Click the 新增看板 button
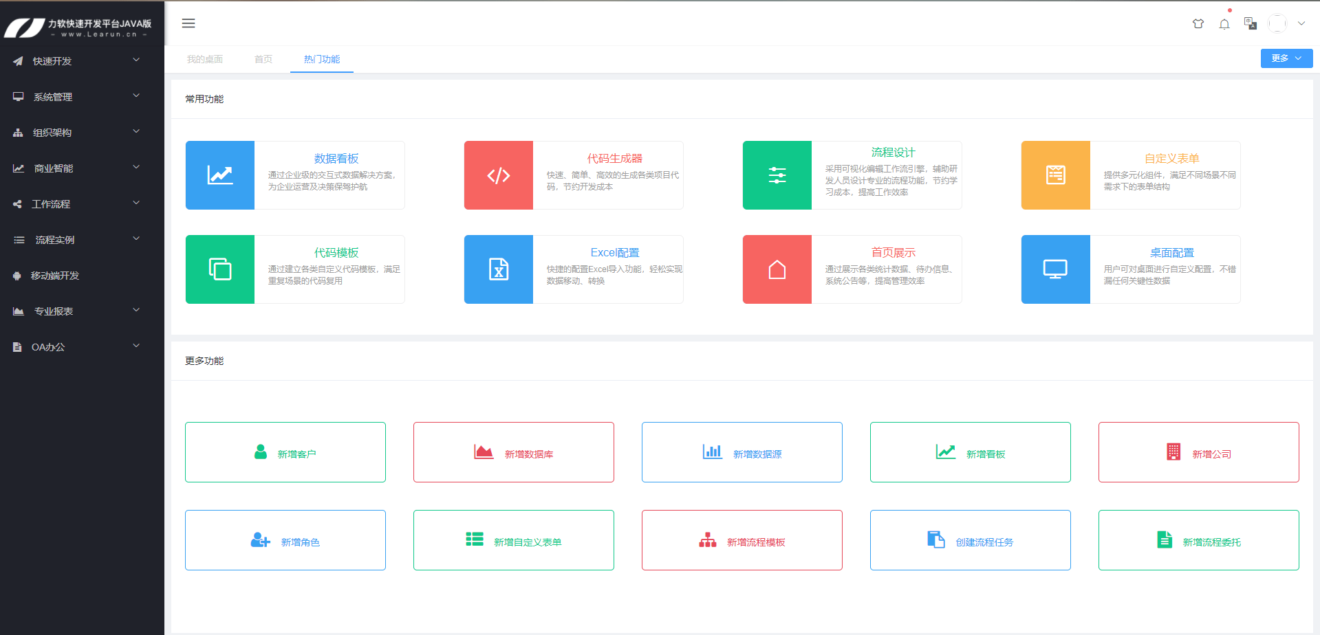The height and width of the screenshot is (635, 1320). (971, 452)
